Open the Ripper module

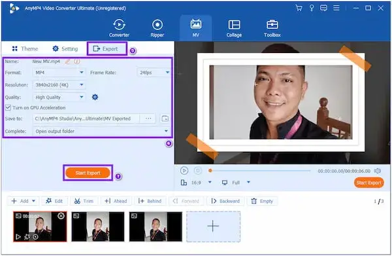(157, 28)
